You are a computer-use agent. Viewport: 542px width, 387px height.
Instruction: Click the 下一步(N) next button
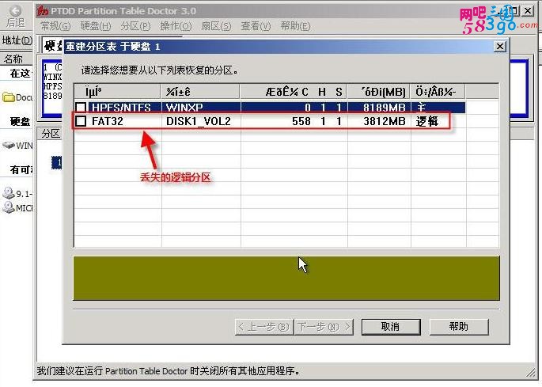(324, 327)
